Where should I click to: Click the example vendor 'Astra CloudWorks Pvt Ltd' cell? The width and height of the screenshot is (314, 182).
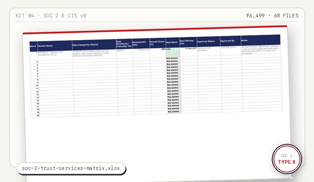pos(55,56)
